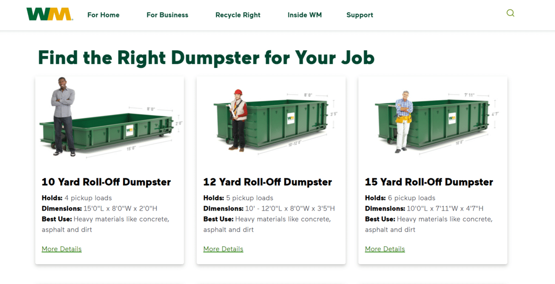View More Details for 10 Yard dumpster

(62, 249)
